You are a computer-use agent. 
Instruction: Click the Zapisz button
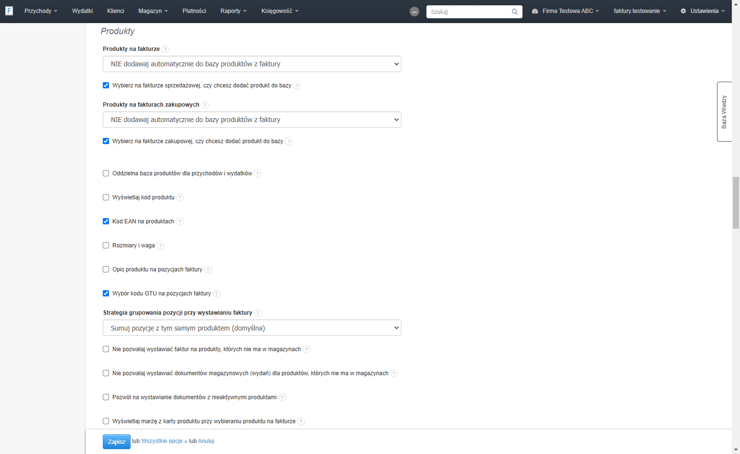[117, 442]
